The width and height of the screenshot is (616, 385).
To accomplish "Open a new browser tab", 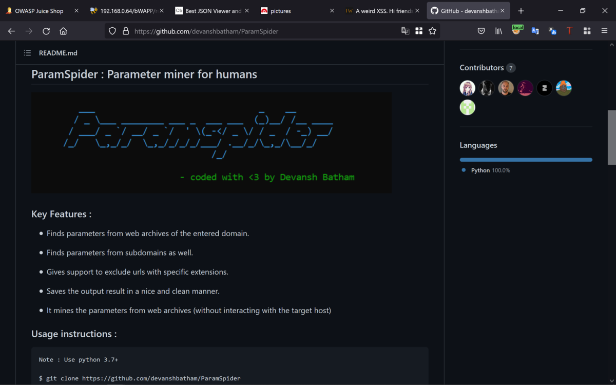I will click(x=521, y=11).
